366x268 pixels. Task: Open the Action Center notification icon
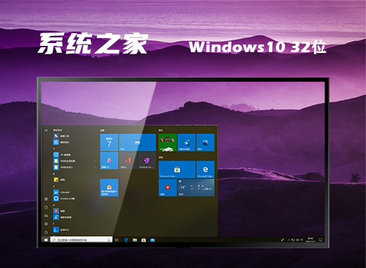(x=320, y=240)
